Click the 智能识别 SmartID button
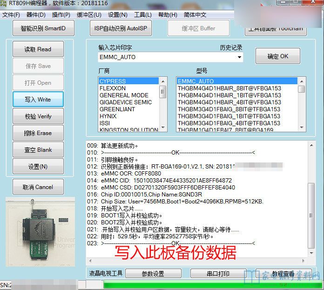This screenshot has width=324, height=290. pyautogui.click(x=43, y=28)
